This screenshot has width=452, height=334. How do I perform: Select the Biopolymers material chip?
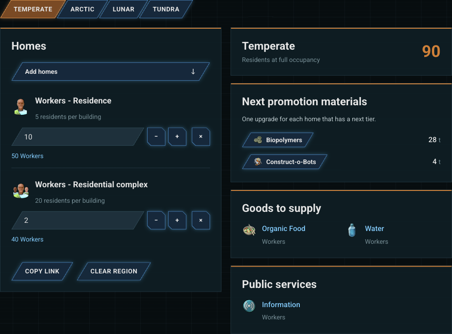[x=278, y=140]
